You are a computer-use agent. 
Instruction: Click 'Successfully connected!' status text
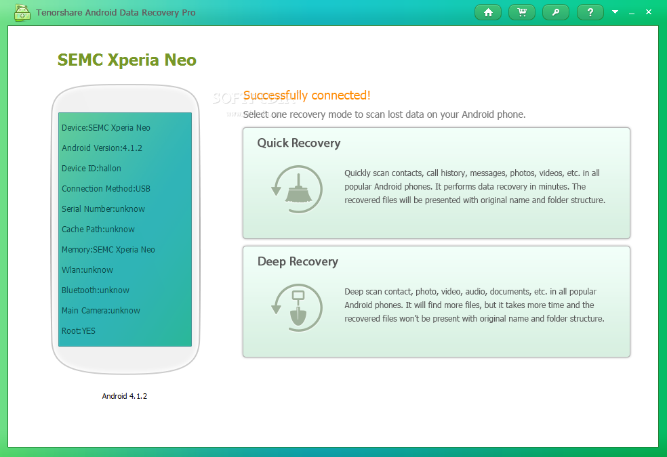306,95
